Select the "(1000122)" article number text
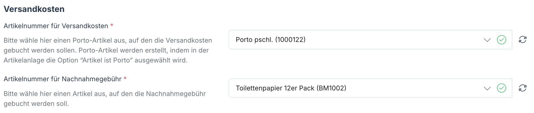534x113 pixels. coord(290,40)
